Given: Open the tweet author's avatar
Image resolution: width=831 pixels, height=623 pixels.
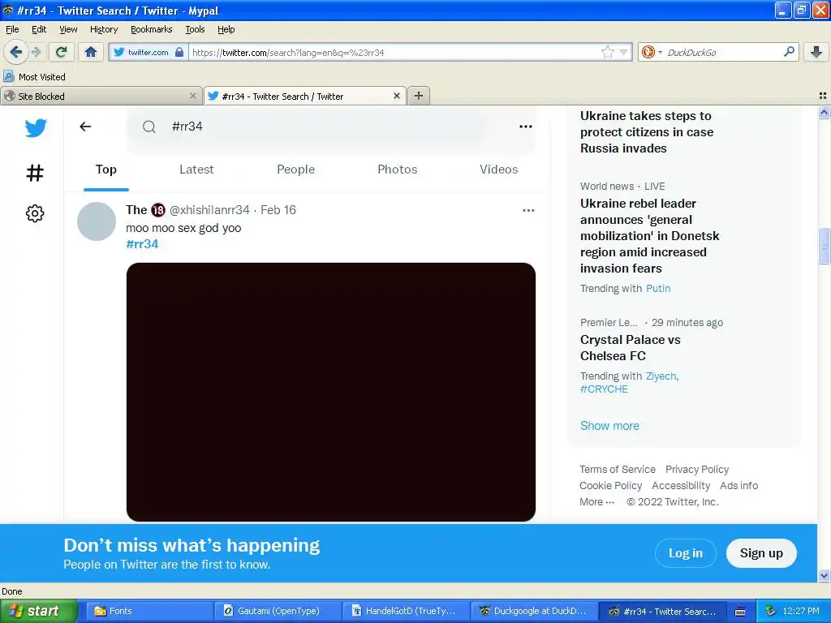Looking at the screenshot, I should (97, 221).
